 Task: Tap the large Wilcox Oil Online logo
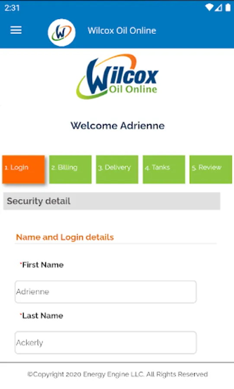tap(117, 77)
